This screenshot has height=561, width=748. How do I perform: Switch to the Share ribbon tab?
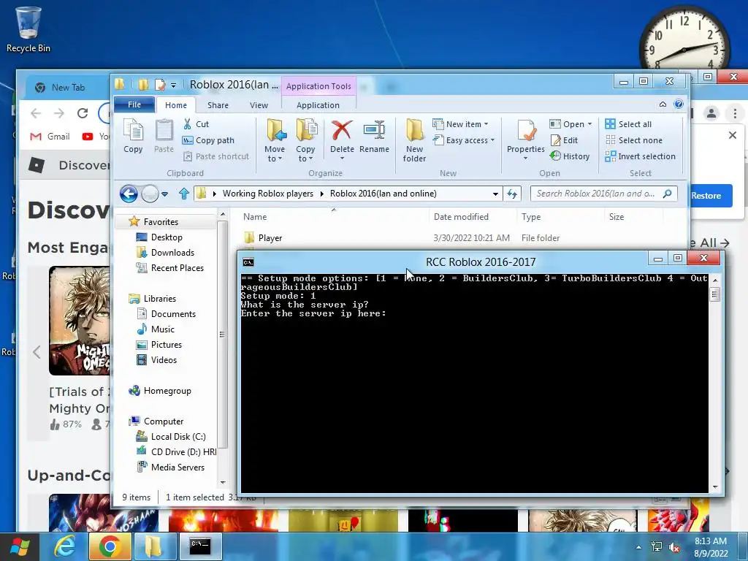click(x=218, y=105)
